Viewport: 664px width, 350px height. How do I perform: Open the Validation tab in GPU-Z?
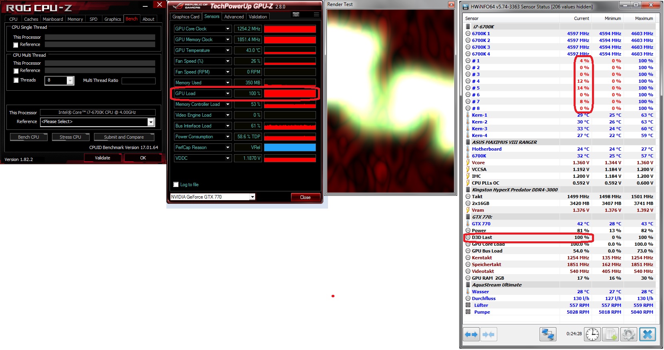pos(258,17)
